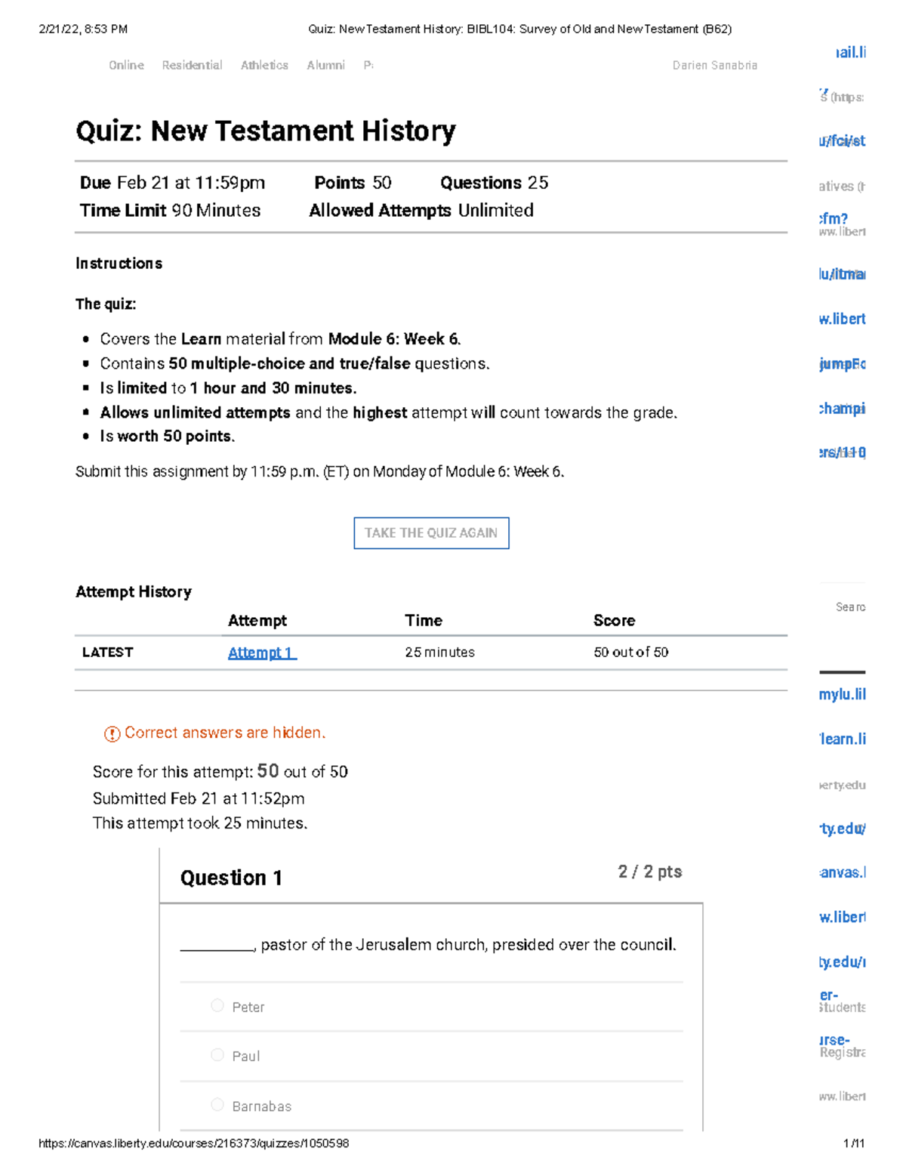This screenshot has width=906, height=1173.
Task: Open the Darien Sanabria account menu
Action: (x=714, y=66)
